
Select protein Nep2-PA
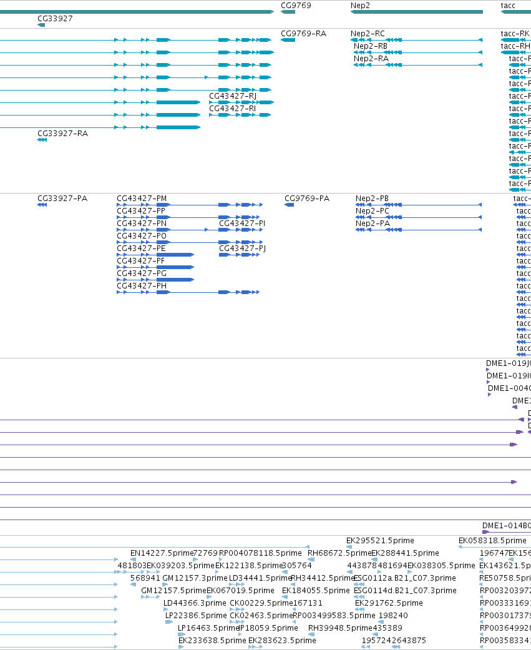click(373, 224)
